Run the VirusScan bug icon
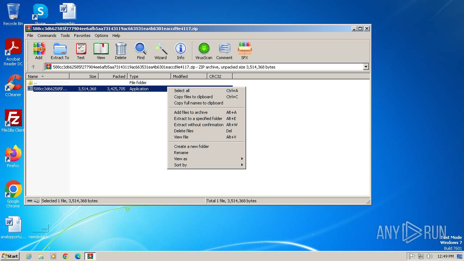Viewport: 464px width, 261px height. (204, 51)
